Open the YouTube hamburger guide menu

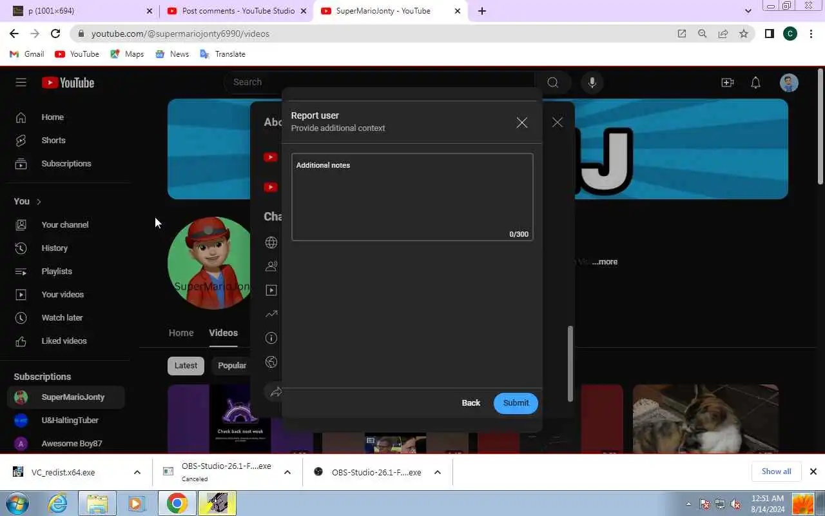point(21,83)
